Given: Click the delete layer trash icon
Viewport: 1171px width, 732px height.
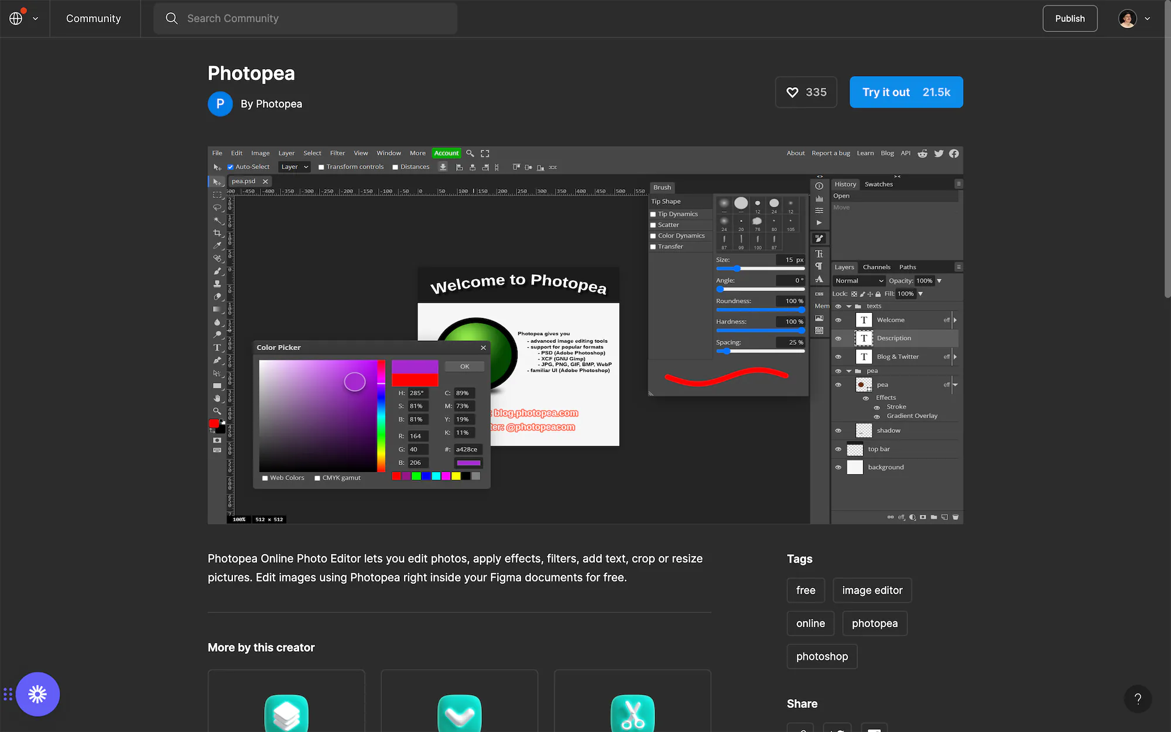Looking at the screenshot, I should coord(956,517).
